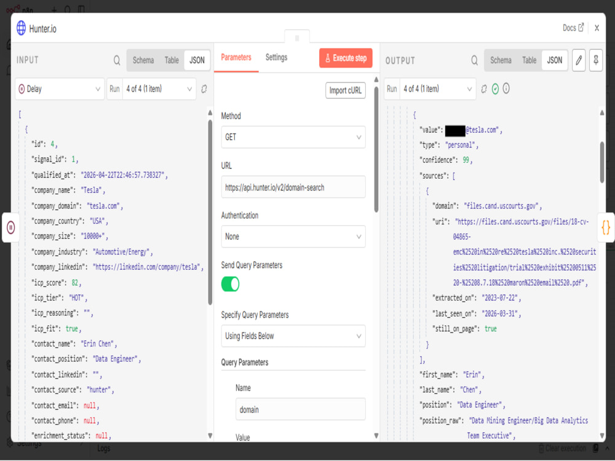Screen dimensions: 615x461
Task: Click "confidence": 99 in output
Action: tap(446, 160)
